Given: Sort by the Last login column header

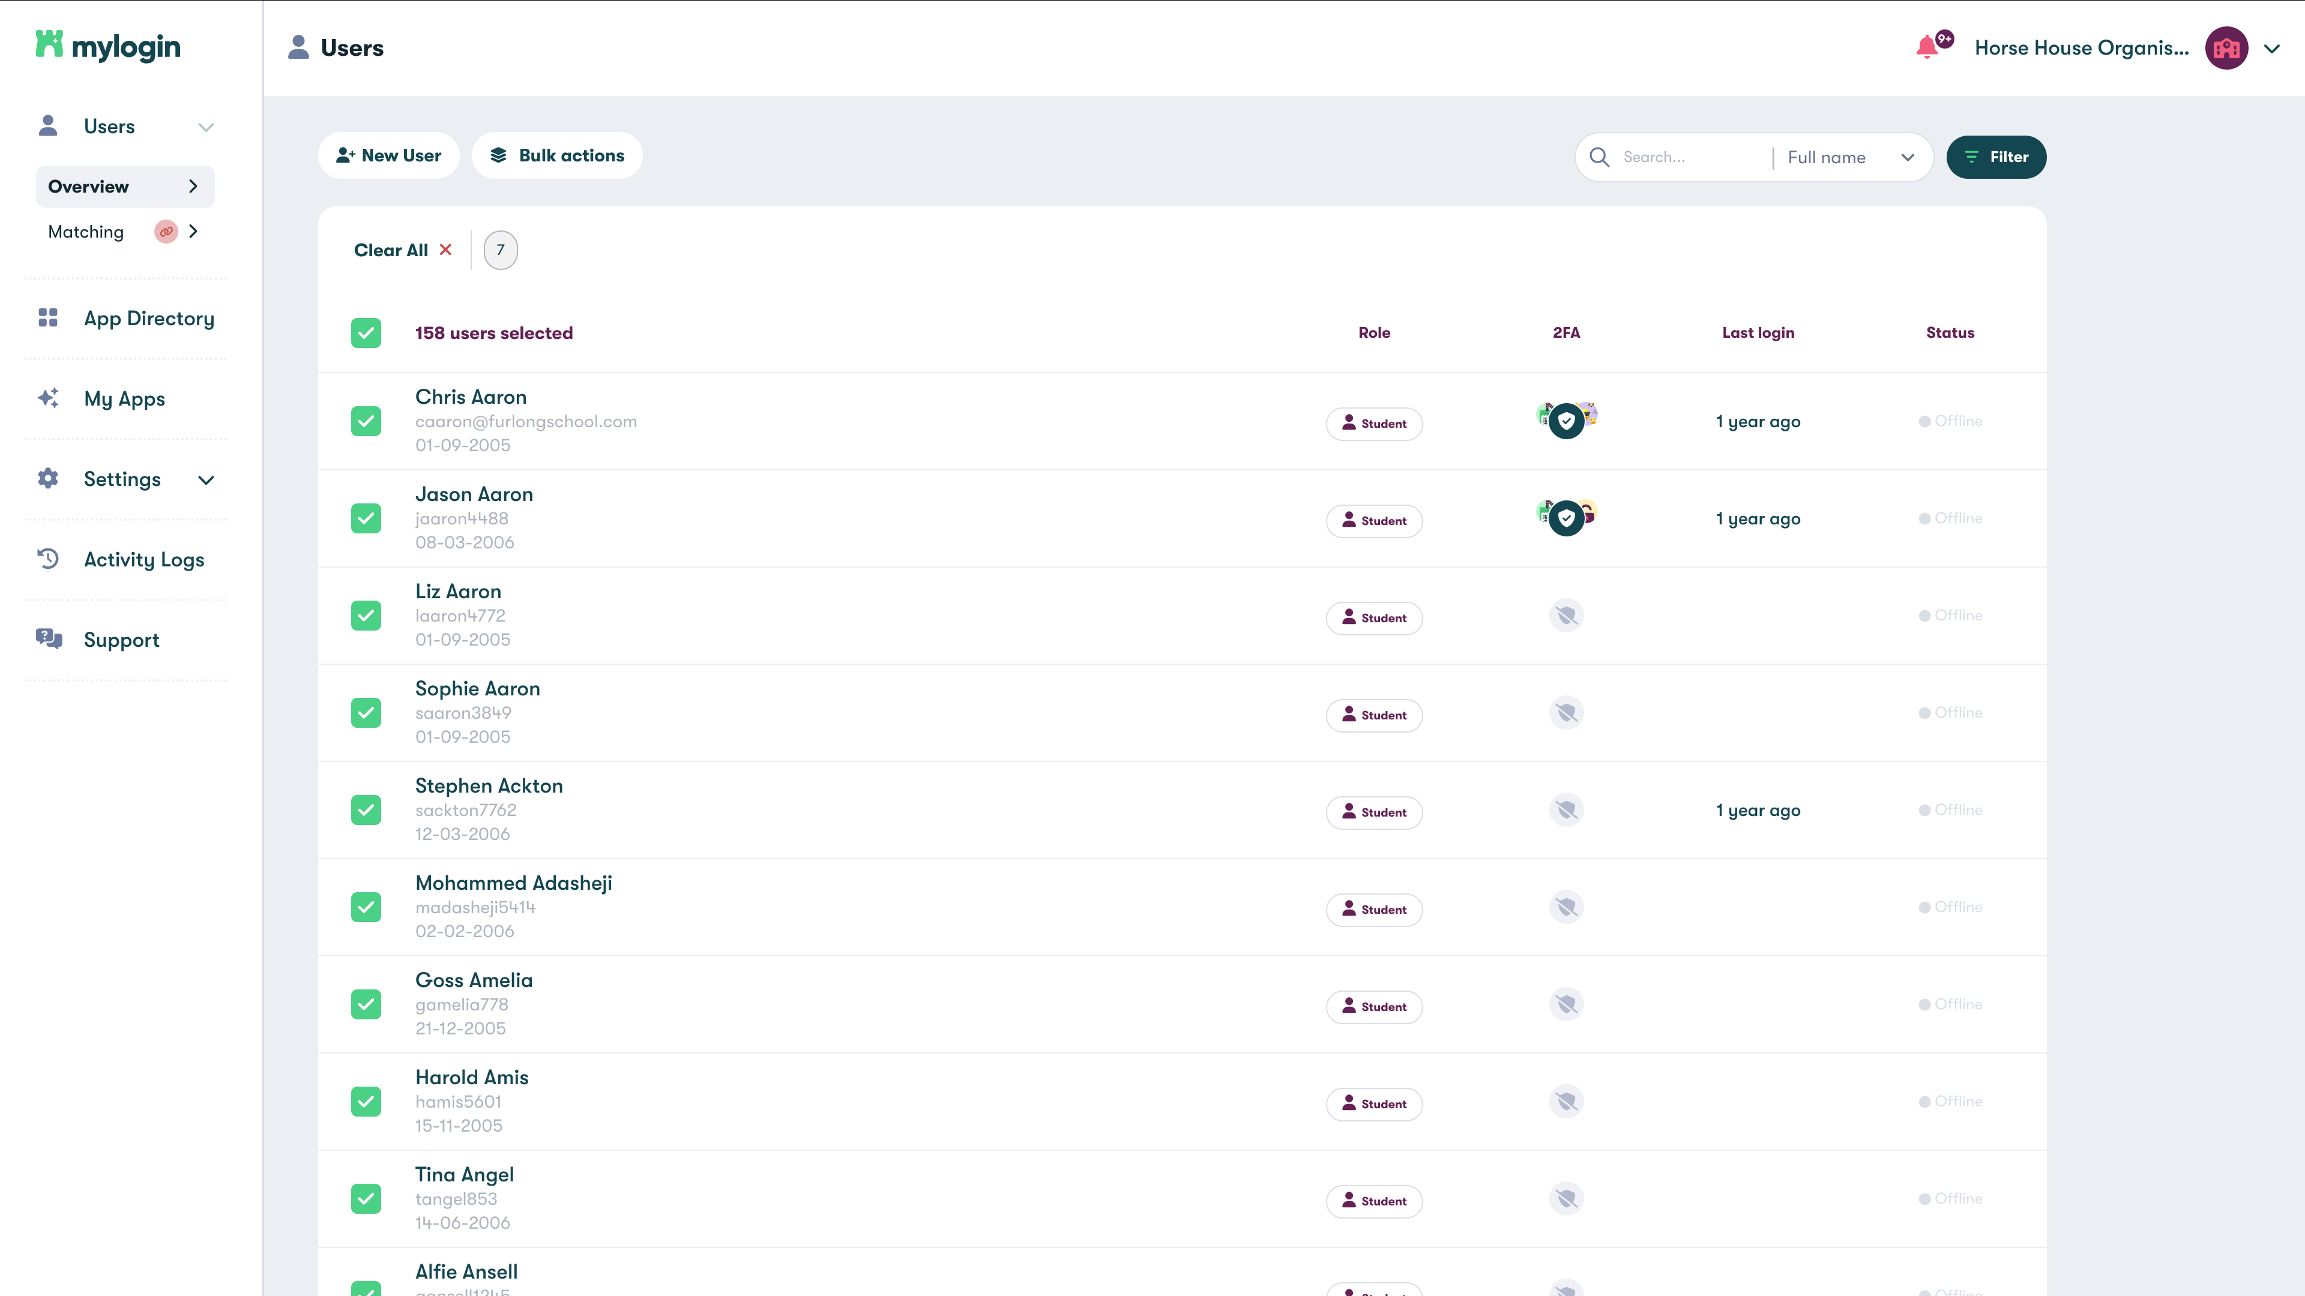Looking at the screenshot, I should (x=1758, y=333).
